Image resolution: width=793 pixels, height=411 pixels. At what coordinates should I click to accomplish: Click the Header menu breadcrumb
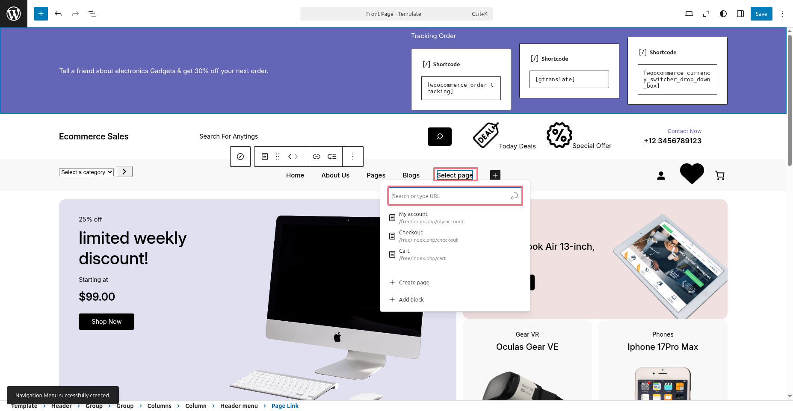coord(239,406)
